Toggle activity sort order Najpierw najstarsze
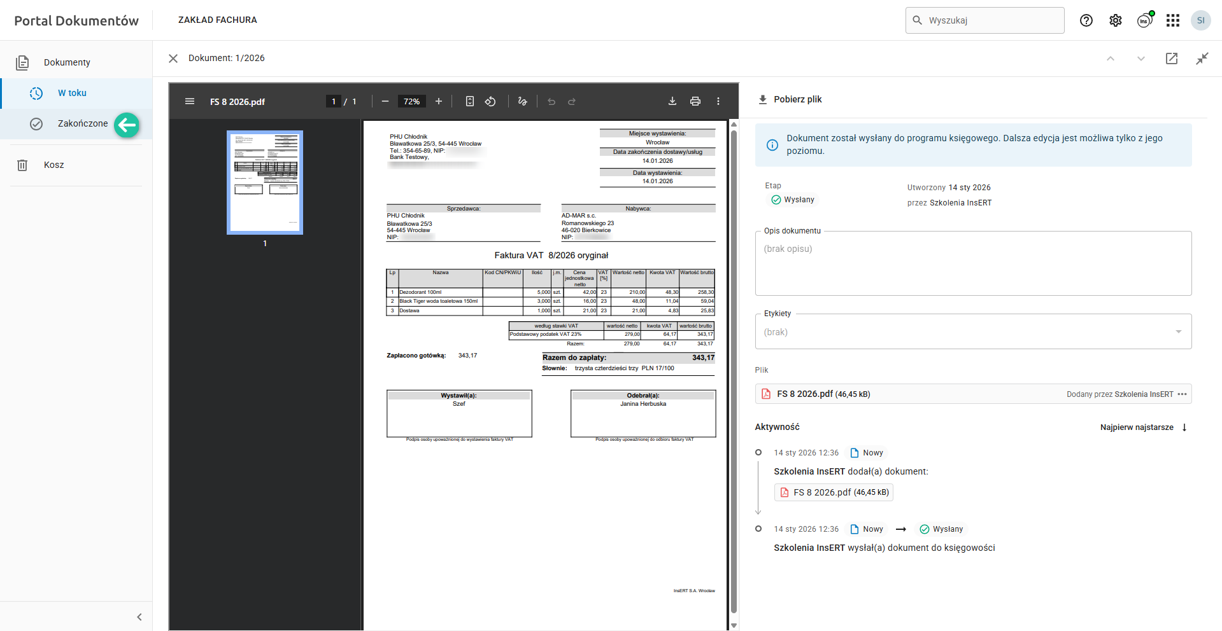The image size is (1222, 631). [1143, 427]
